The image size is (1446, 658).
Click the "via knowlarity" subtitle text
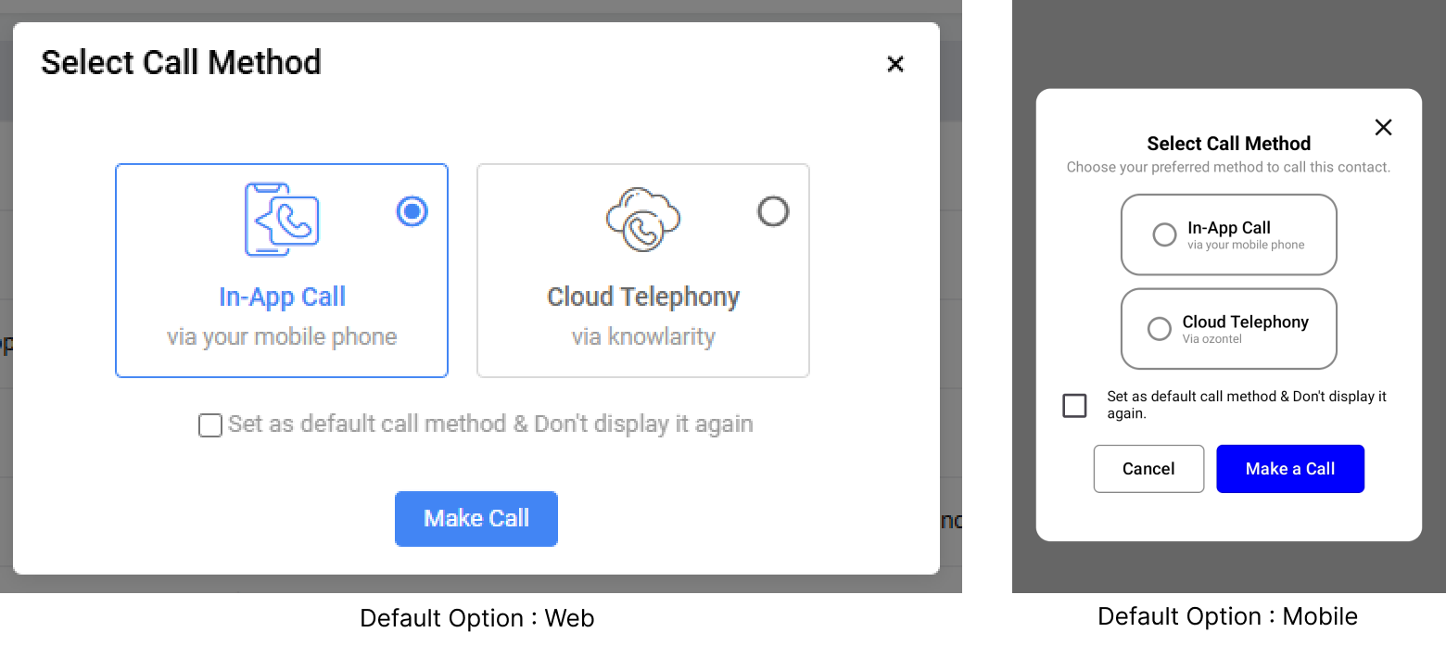642,336
